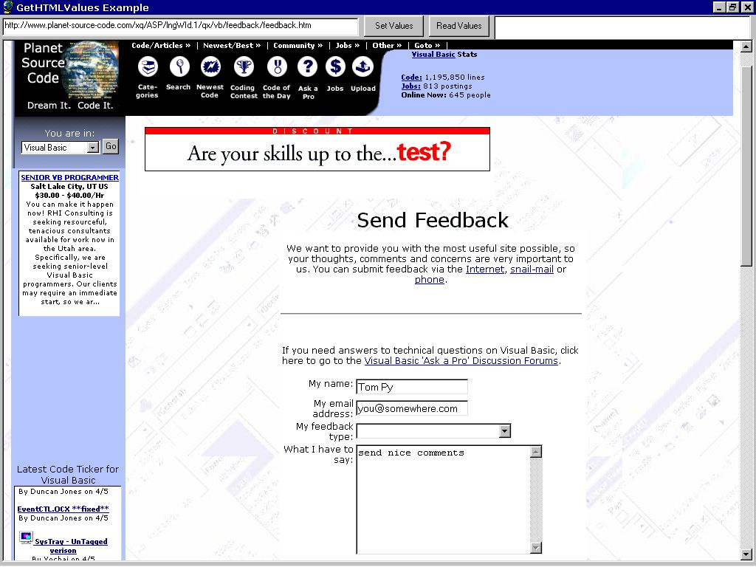The height and width of the screenshot is (567, 756).
Task: Open the Code of the Day medal icon
Action: click(278, 66)
